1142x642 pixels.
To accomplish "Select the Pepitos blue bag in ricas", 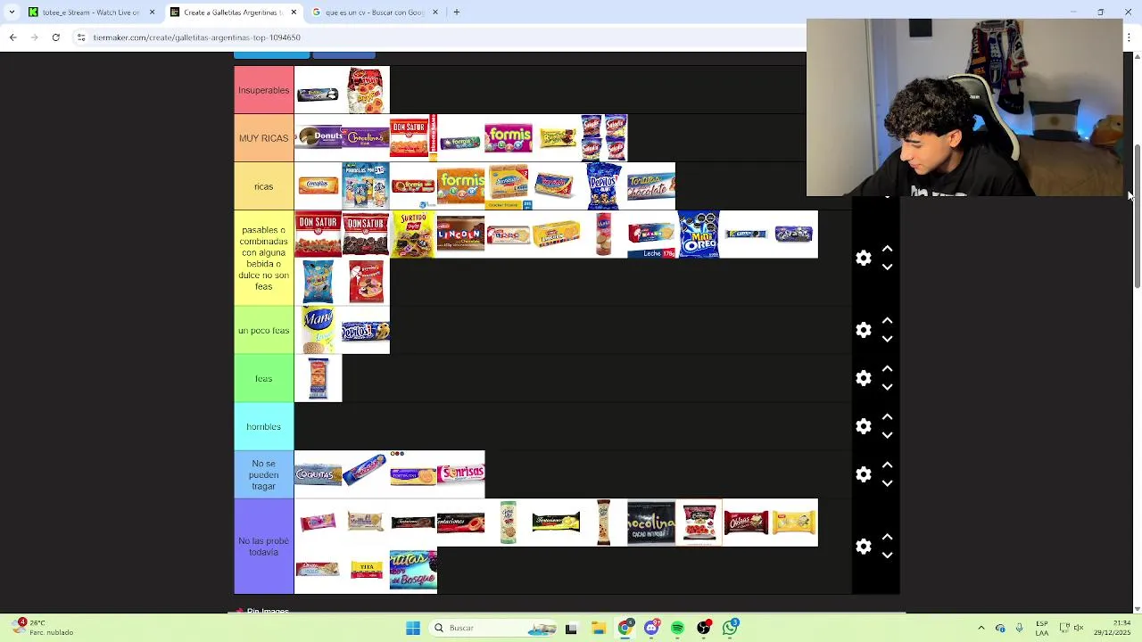I will pyautogui.click(x=604, y=186).
